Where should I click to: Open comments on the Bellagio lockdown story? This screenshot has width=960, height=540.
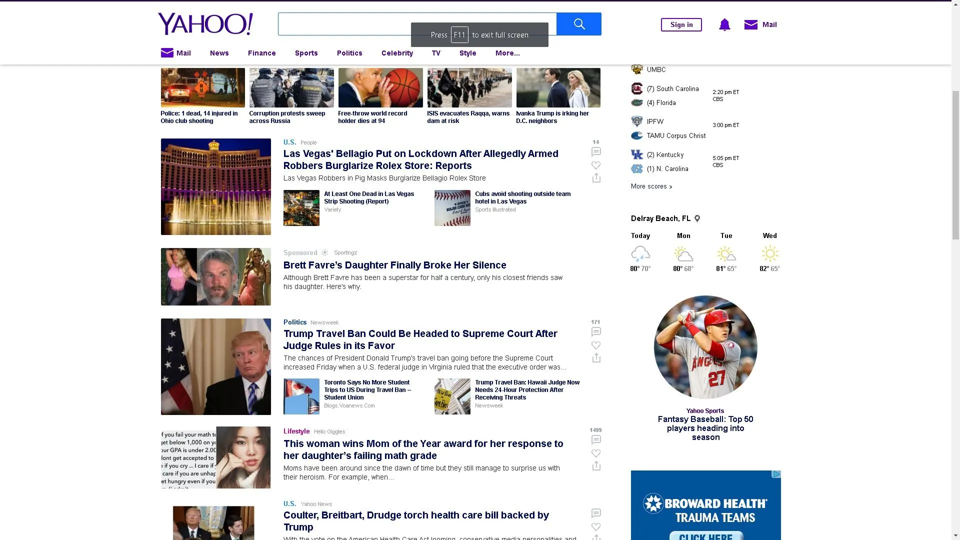click(x=596, y=151)
